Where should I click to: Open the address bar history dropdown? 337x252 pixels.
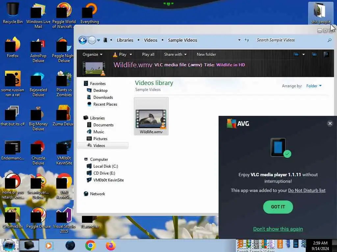(239, 40)
